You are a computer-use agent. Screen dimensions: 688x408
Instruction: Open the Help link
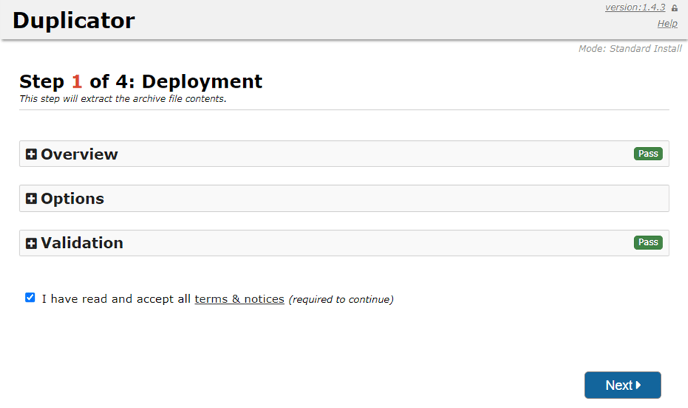tap(667, 23)
